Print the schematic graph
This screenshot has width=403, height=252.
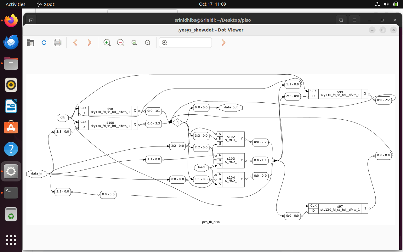pos(58,43)
